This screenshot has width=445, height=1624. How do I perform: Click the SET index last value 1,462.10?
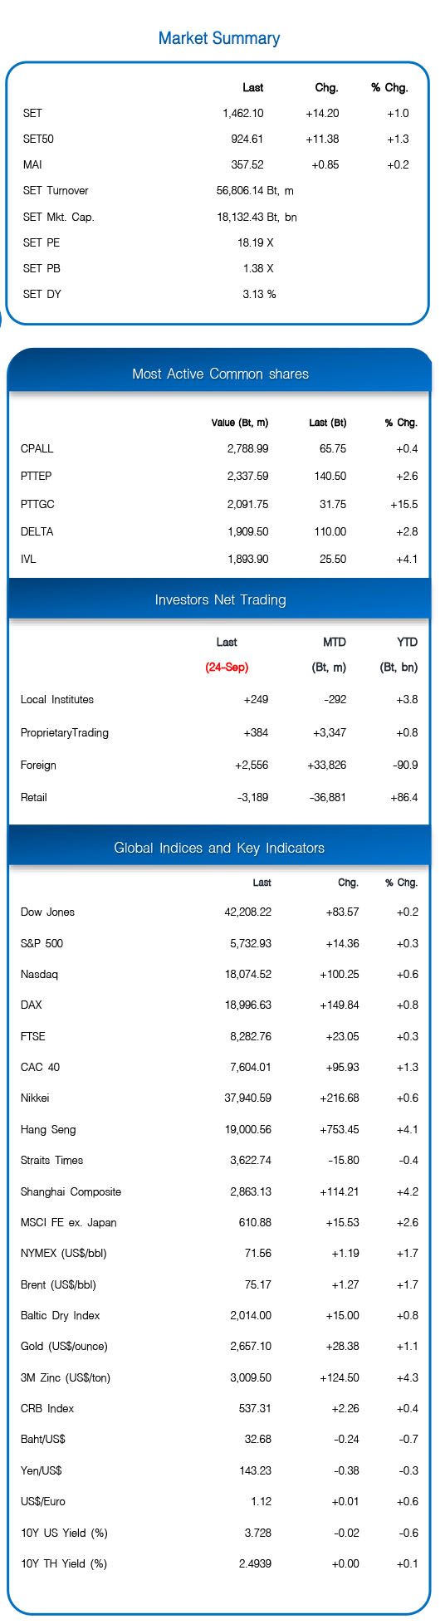pyautogui.click(x=243, y=113)
